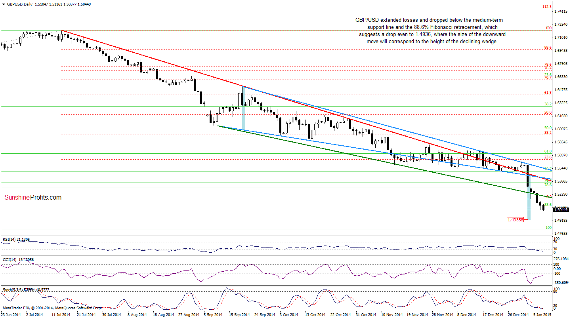Image resolution: width=569 pixels, height=318 pixels.
Task: Click the price axis value 1.71010
Action: tap(561, 38)
